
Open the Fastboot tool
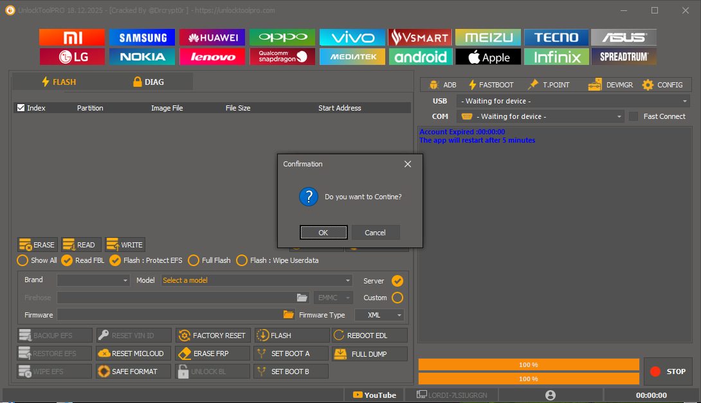[491, 85]
